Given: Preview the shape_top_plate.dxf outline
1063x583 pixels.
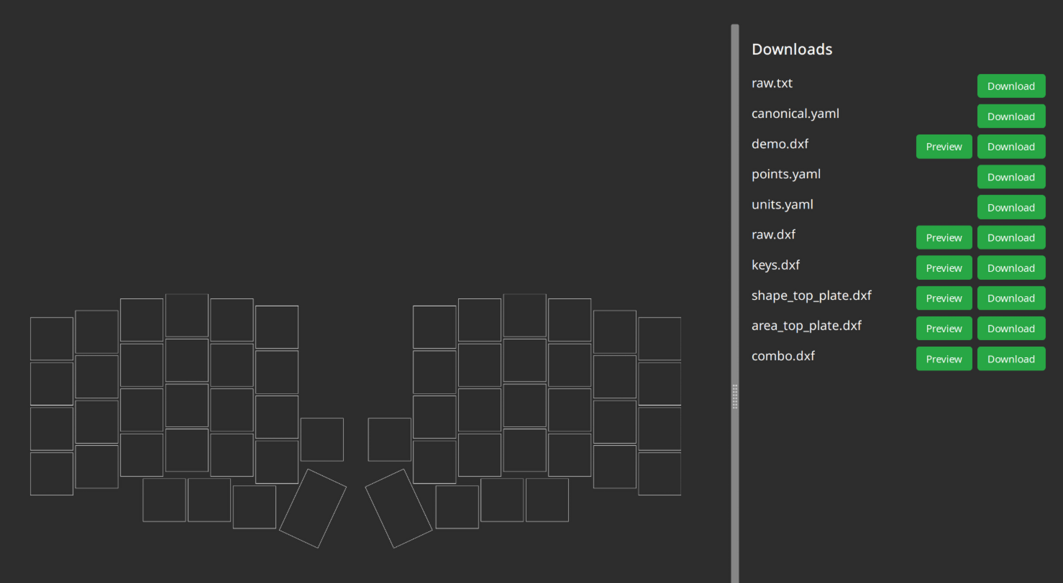Looking at the screenshot, I should (944, 298).
